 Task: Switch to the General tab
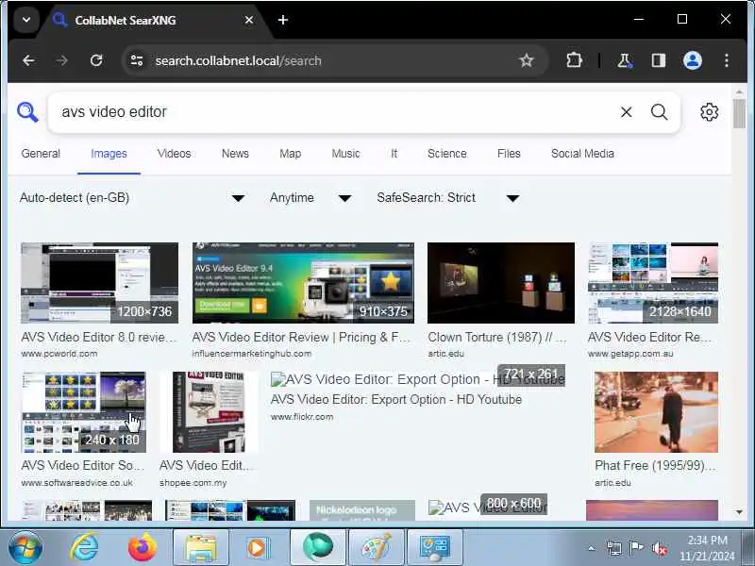pyautogui.click(x=41, y=154)
